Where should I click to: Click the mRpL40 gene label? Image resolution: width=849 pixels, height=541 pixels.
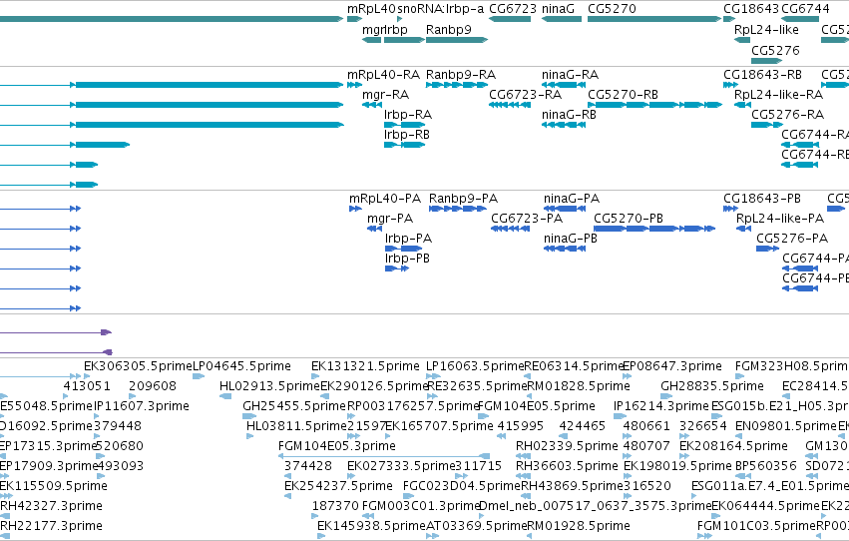tap(371, 9)
